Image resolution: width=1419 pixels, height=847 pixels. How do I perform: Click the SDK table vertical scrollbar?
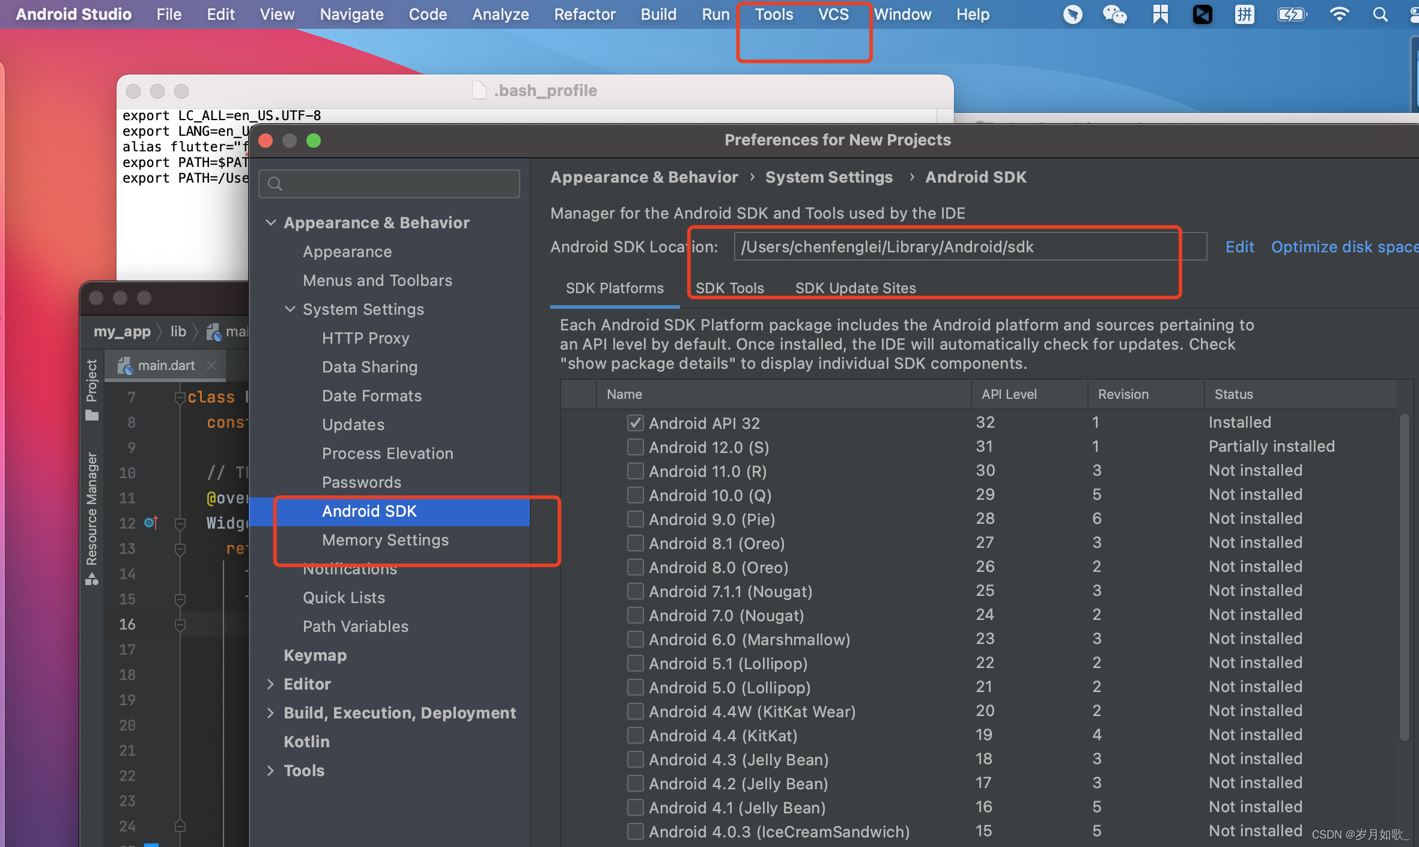[x=1404, y=577]
